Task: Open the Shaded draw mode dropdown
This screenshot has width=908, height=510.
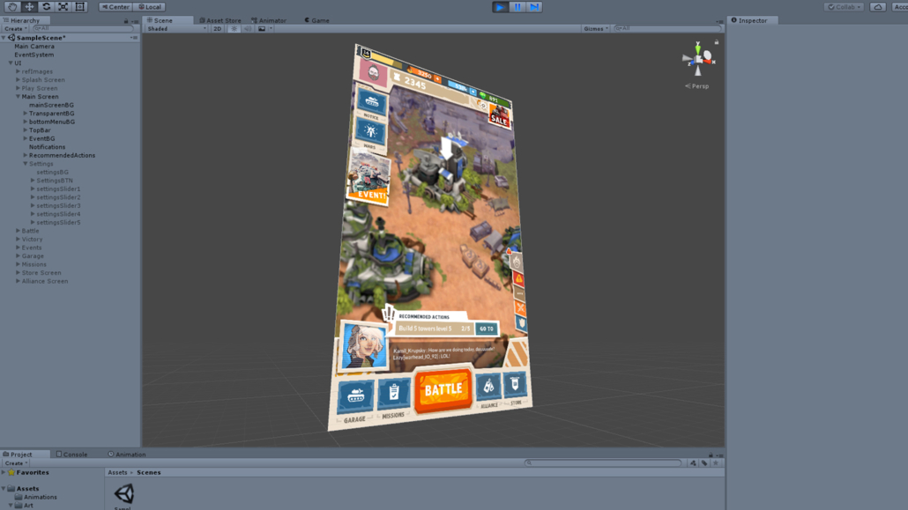Action: [176, 28]
